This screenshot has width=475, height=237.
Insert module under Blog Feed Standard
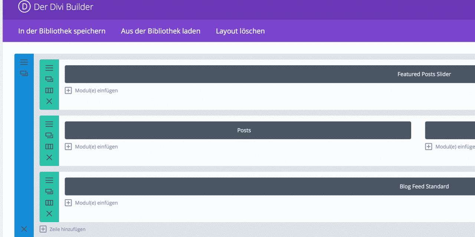pos(91,203)
